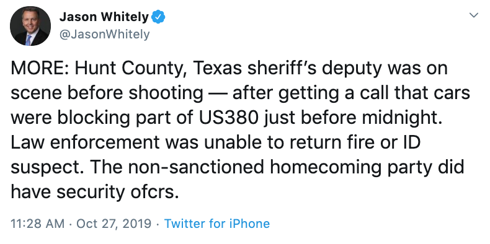Click the phrase Law enforcement
The height and width of the screenshot is (244, 490).
(85, 142)
